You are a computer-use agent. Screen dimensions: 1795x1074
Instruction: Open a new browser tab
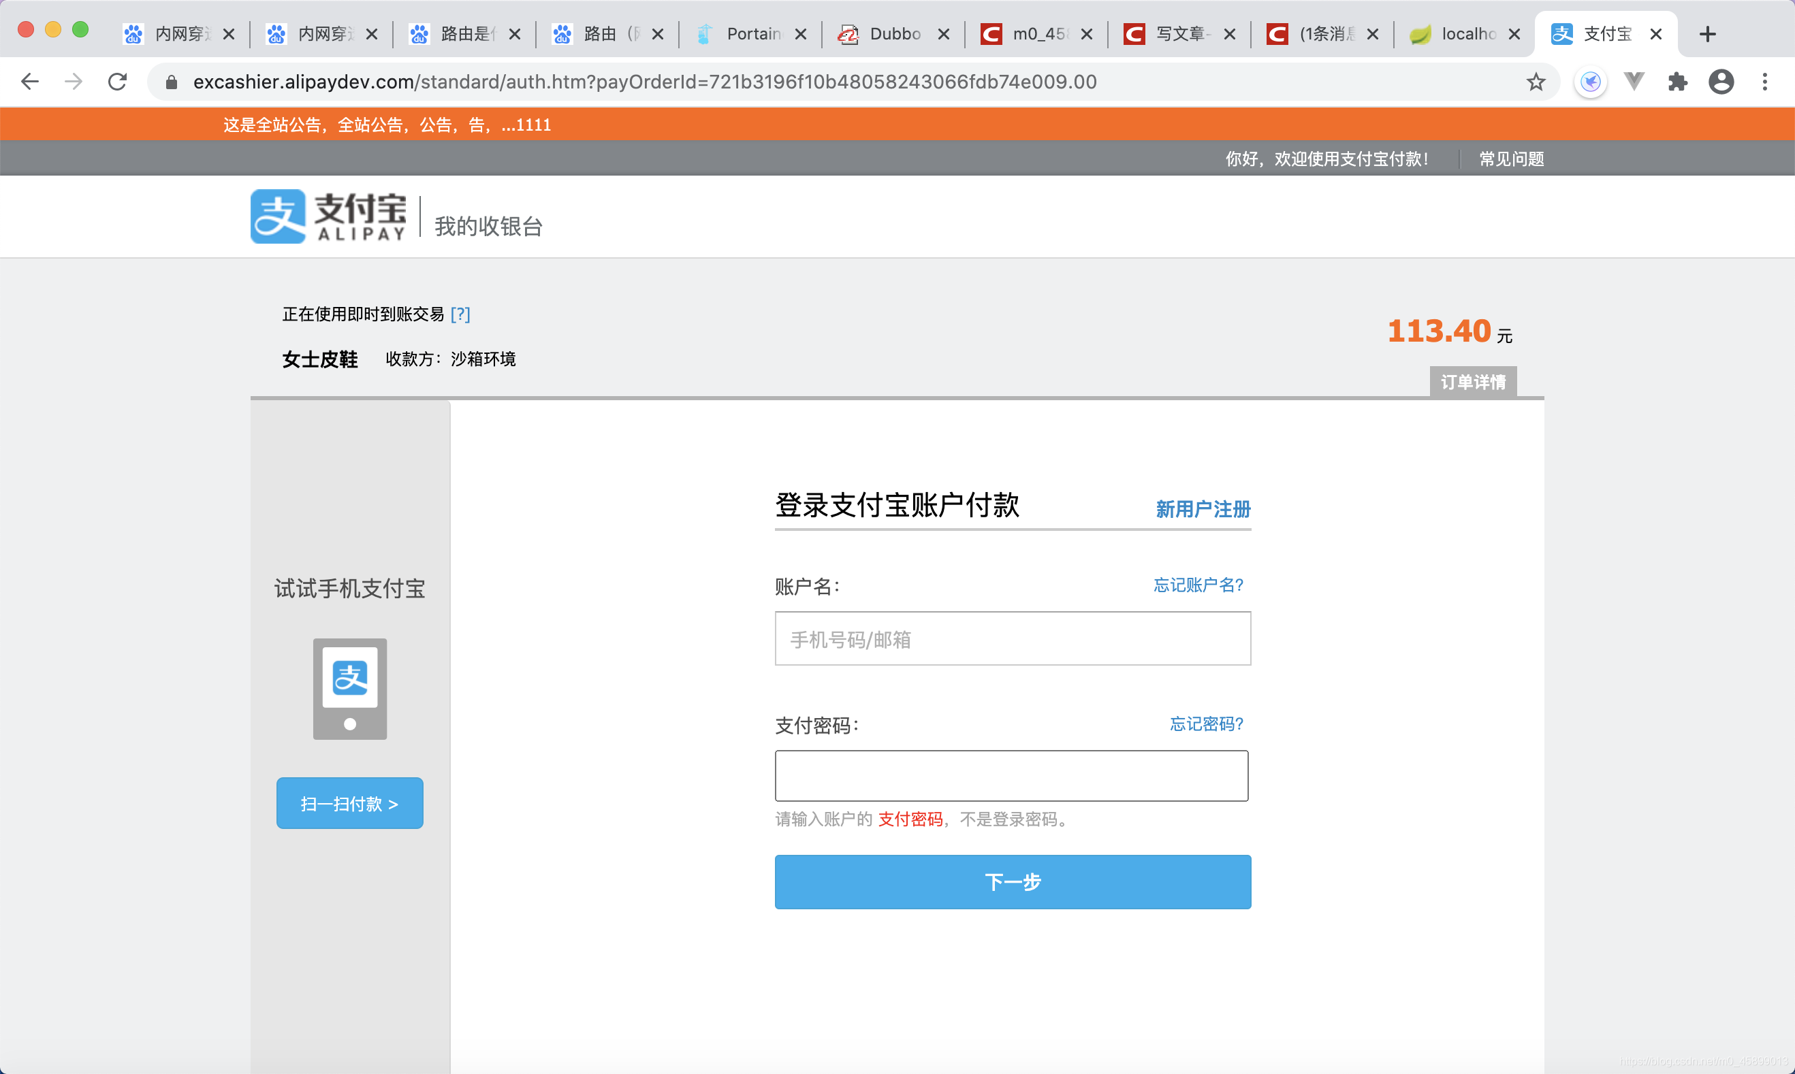1707,34
